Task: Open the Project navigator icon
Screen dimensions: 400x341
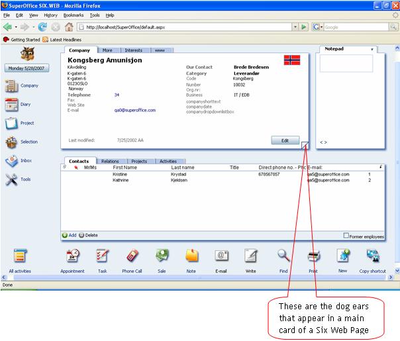Action: tap(11, 123)
